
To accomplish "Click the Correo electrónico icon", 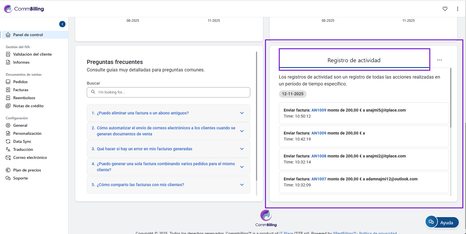I will 8,157.
